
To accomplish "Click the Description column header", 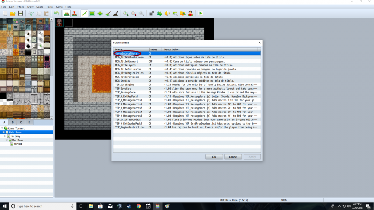I will coord(210,49).
